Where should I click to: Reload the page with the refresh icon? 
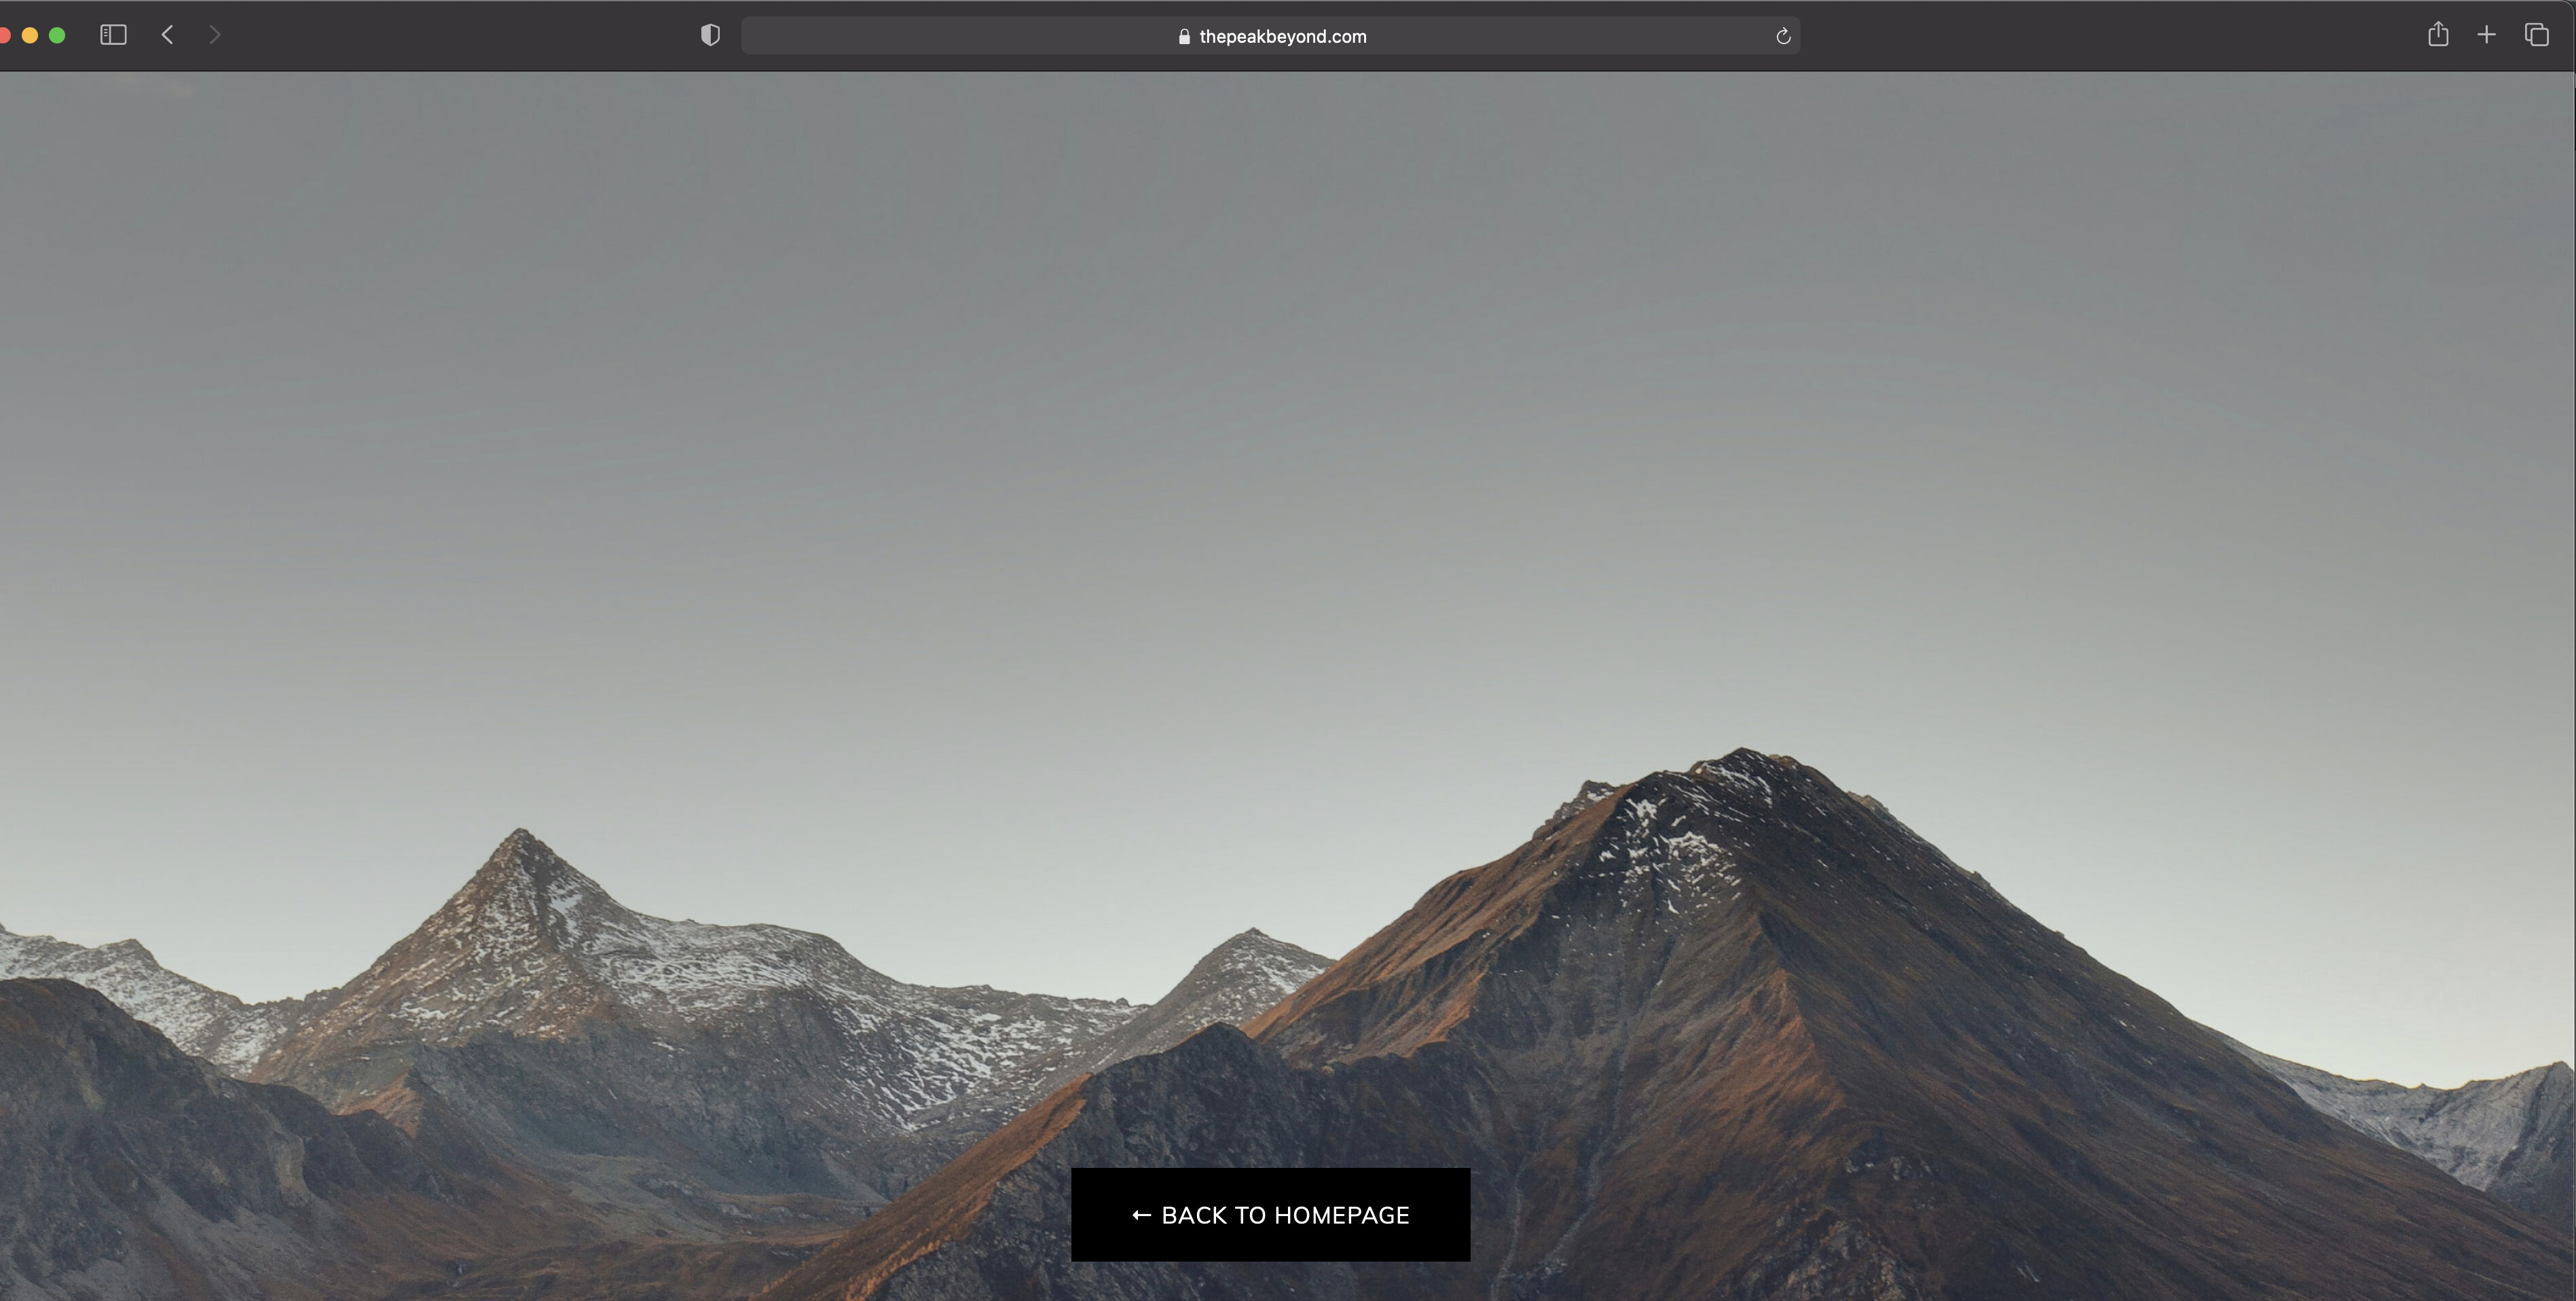1782,36
